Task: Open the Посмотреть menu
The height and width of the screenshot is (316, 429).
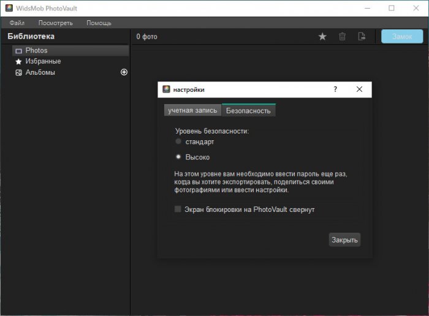Action: 55,23
